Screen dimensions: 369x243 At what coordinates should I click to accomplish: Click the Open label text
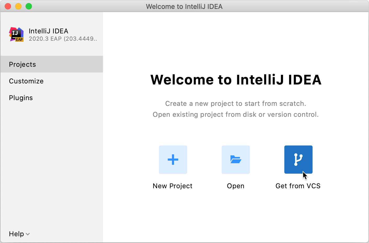point(236,186)
